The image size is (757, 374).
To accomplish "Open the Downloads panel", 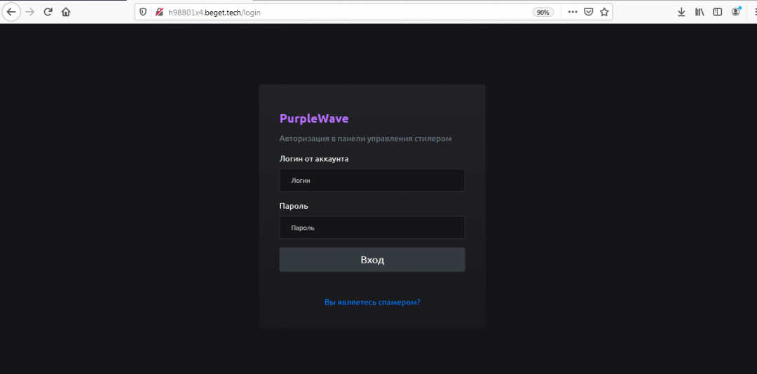I will tap(681, 12).
